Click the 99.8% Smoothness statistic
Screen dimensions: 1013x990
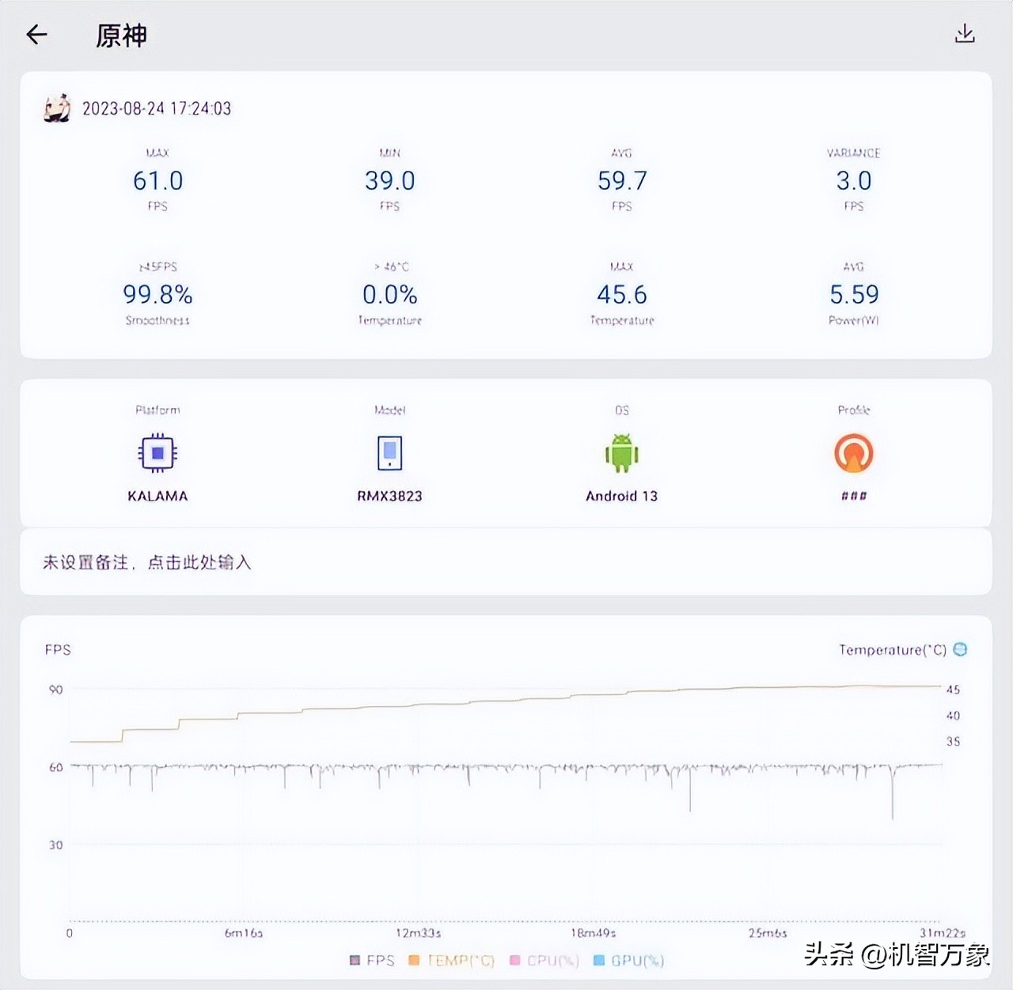coord(158,295)
